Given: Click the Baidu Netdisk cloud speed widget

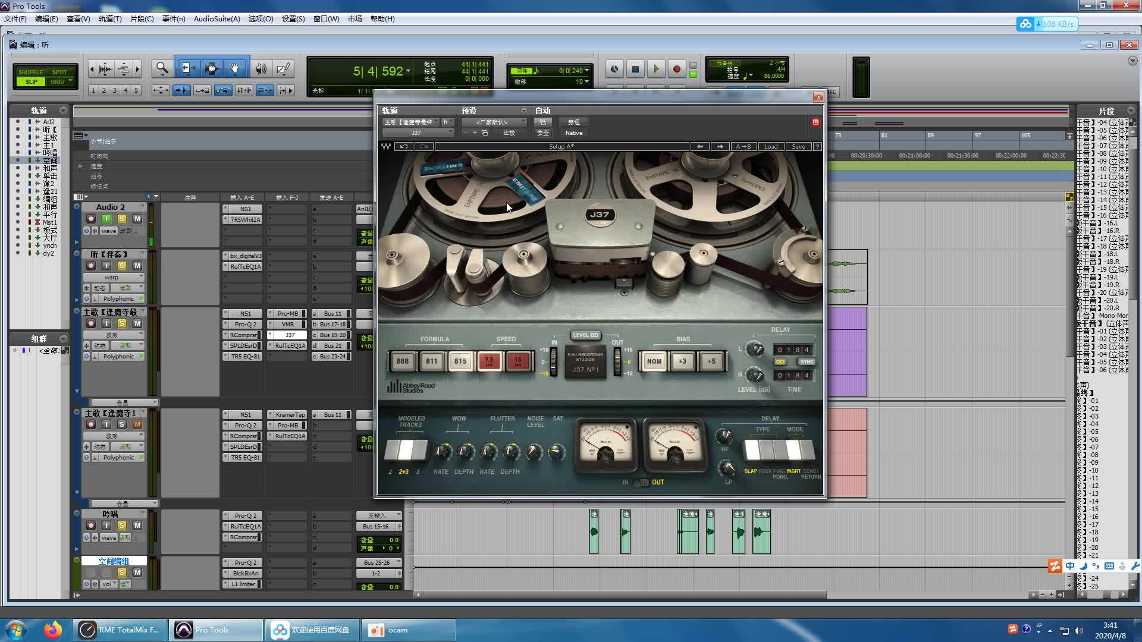Looking at the screenshot, I should click(1047, 24).
